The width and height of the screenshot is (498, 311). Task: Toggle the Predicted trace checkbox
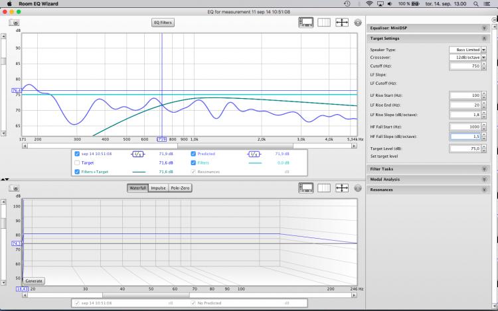[x=193, y=154]
